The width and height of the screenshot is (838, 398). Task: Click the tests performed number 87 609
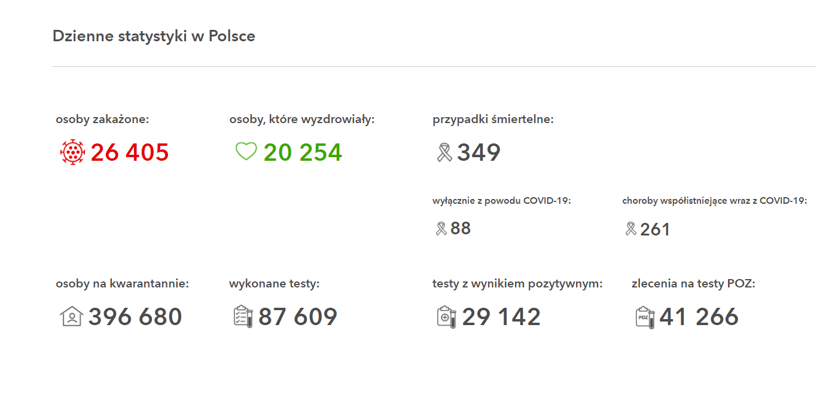[298, 317]
